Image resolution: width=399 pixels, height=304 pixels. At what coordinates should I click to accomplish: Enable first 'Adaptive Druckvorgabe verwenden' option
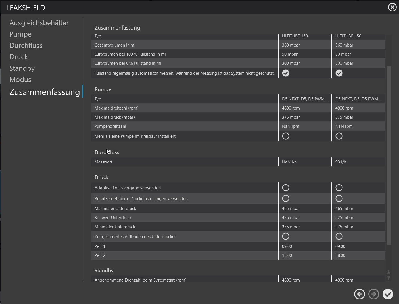(x=286, y=188)
